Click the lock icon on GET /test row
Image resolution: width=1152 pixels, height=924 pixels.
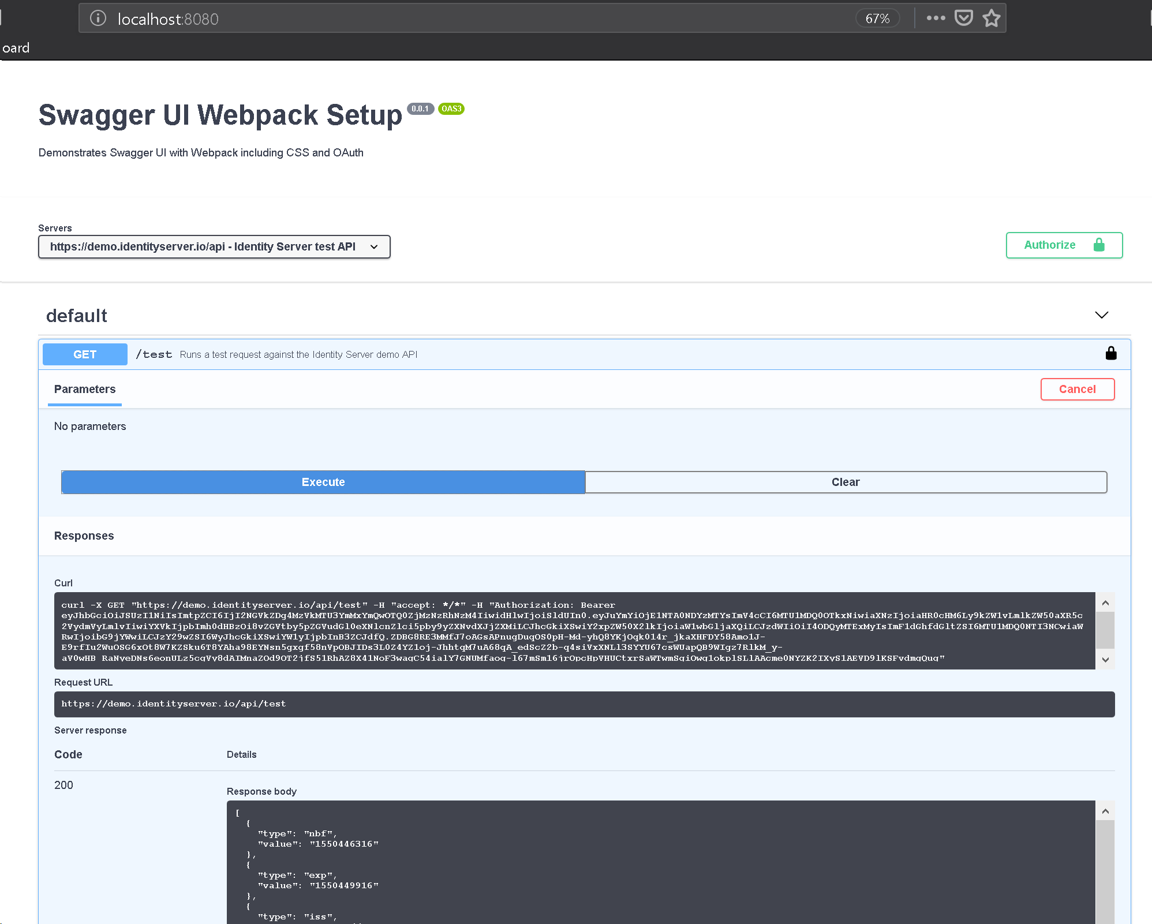[1110, 354]
